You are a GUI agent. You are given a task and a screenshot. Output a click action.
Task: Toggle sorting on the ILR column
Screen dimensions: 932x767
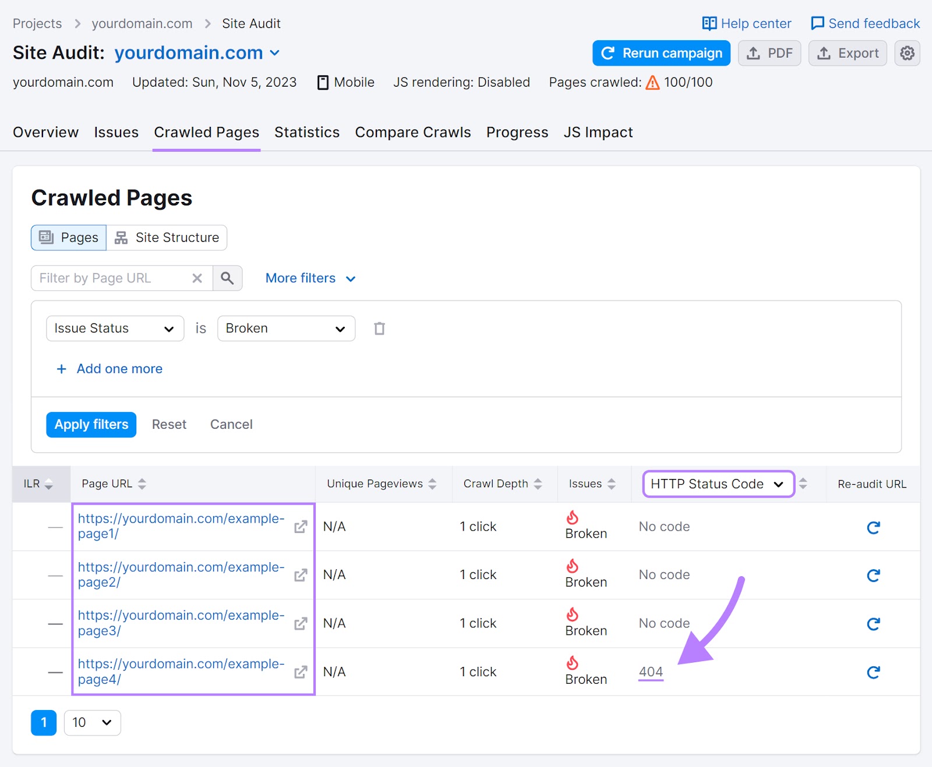[x=48, y=484]
